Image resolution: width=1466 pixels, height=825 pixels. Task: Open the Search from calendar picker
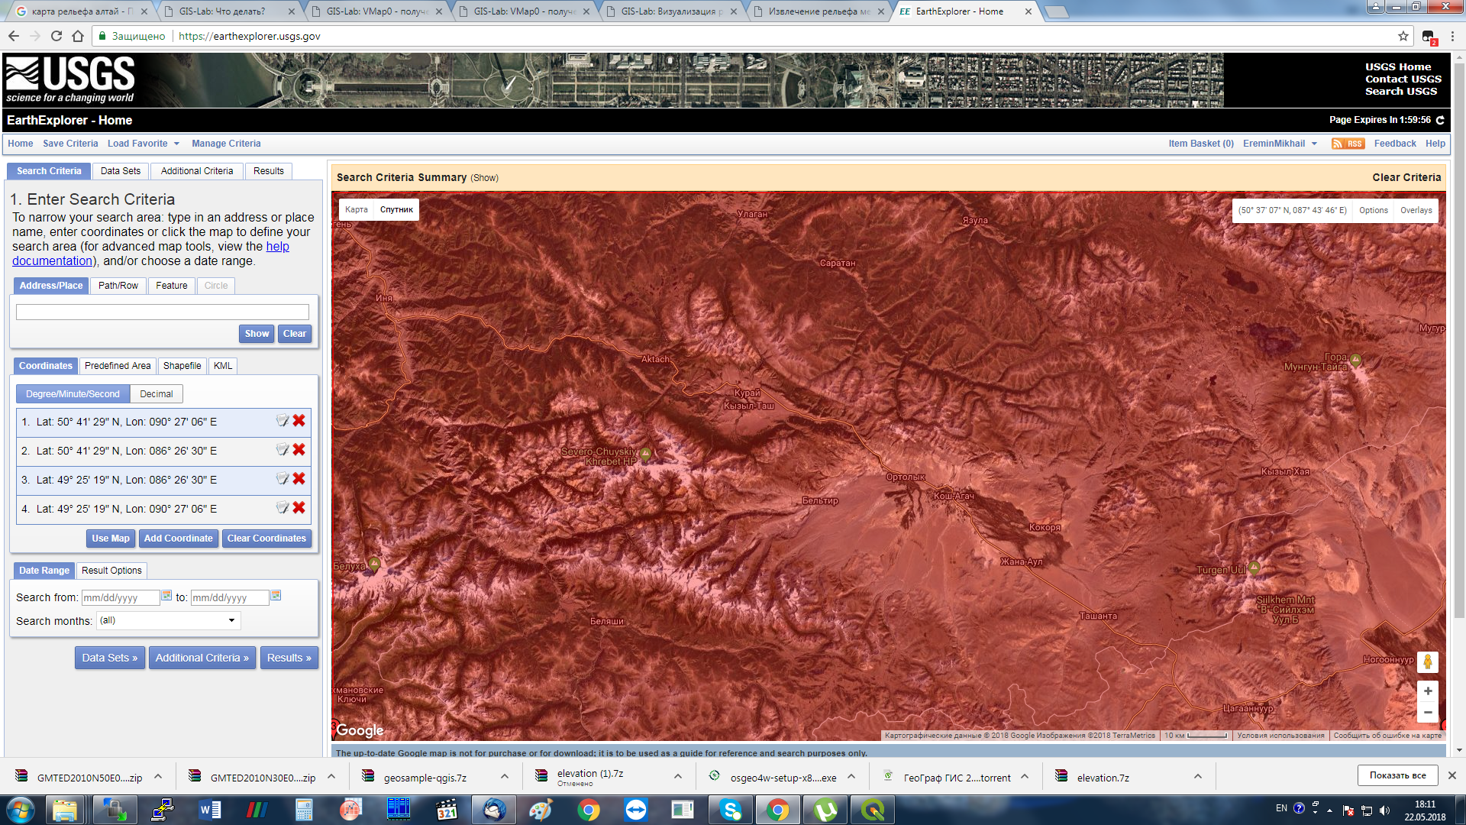pos(166,596)
